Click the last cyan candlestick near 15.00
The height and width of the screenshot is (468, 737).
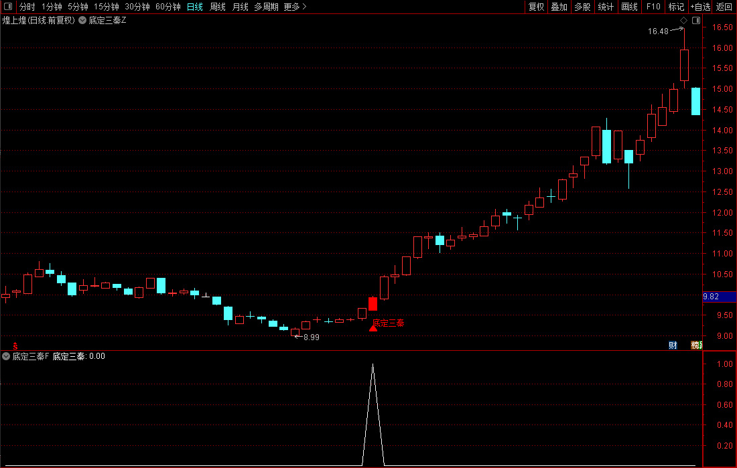695,101
